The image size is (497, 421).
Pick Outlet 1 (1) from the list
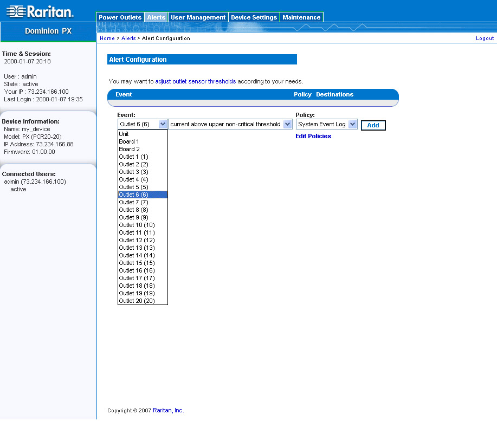[133, 157]
